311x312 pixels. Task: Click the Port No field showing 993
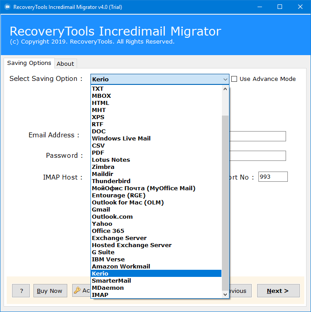273,177
